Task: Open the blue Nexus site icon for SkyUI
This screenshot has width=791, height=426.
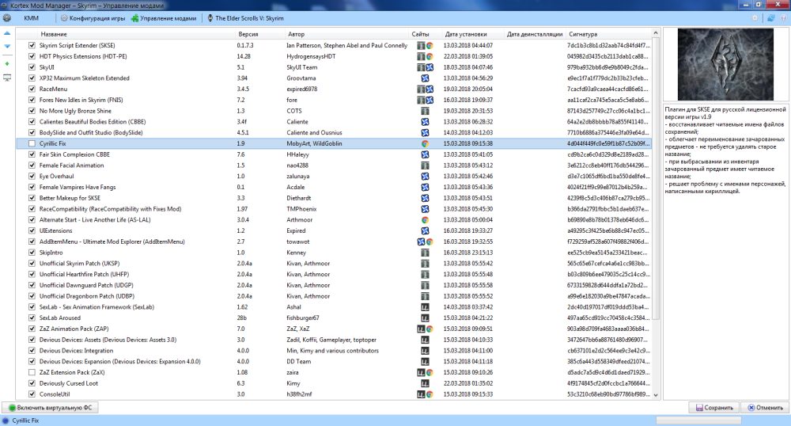Action: (430, 67)
